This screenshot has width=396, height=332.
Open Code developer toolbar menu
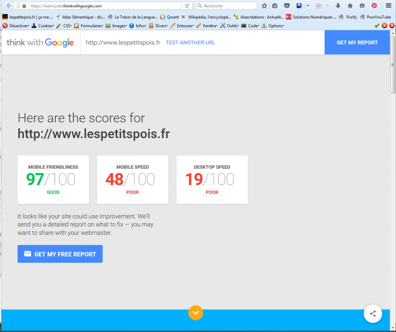click(x=250, y=26)
